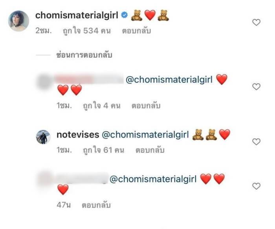Toggle the like heart on the first blurred reply
Image resolution: width=275 pixels, height=229 pixels.
point(256,87)
